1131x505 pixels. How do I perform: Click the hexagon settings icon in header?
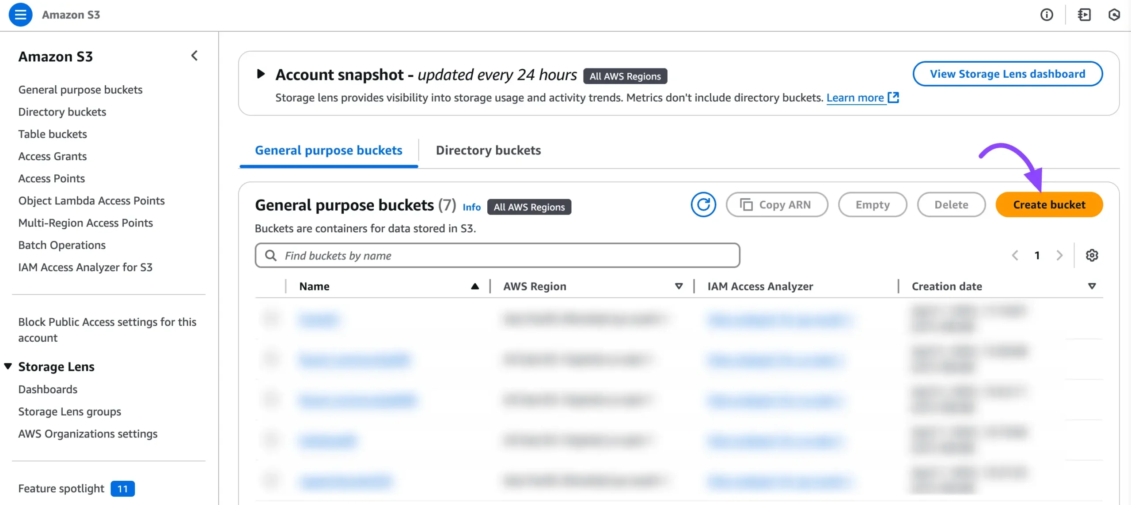(x=1114, y=15)
